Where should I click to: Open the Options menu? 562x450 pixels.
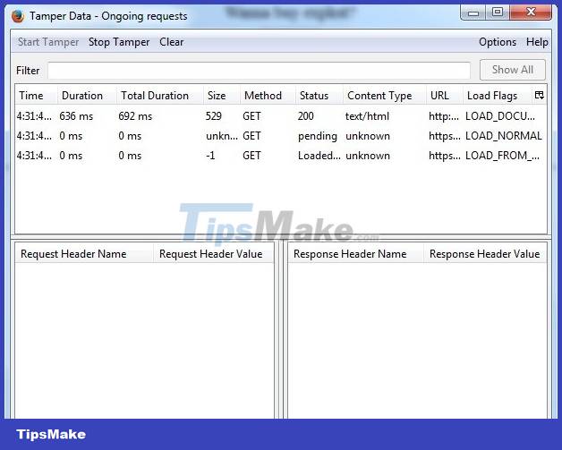click(x=498, y=42)
